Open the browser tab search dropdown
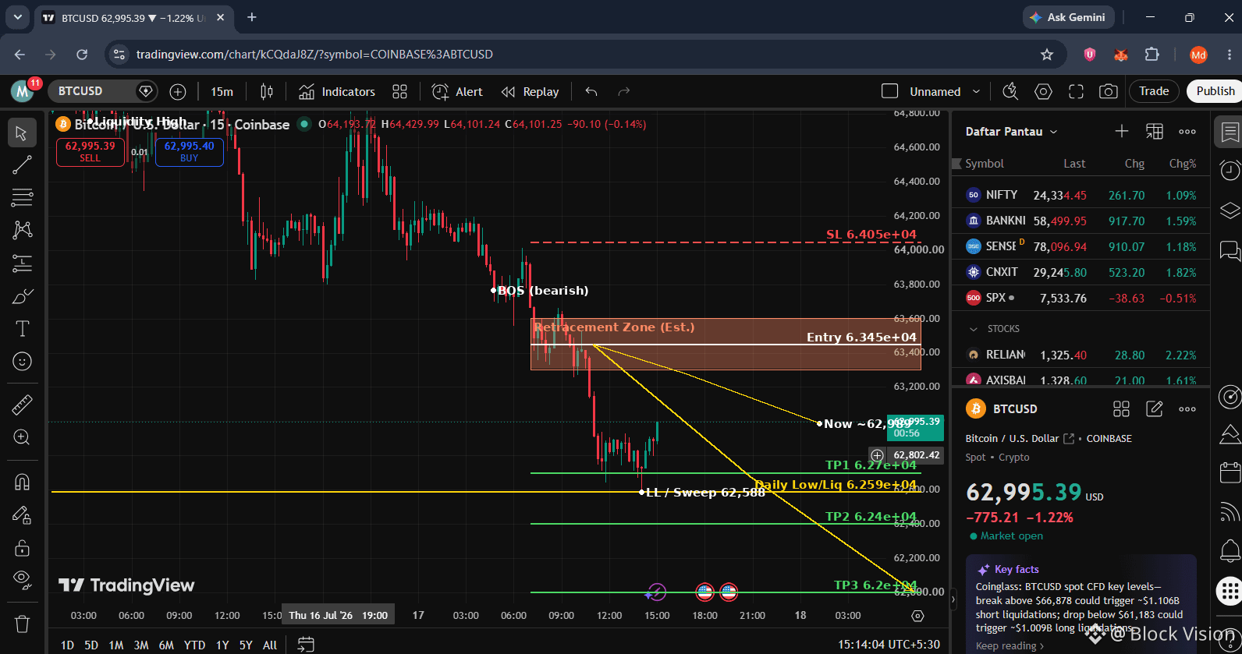The width and height of the screenshot is (1242, 654). pos(18,17)
